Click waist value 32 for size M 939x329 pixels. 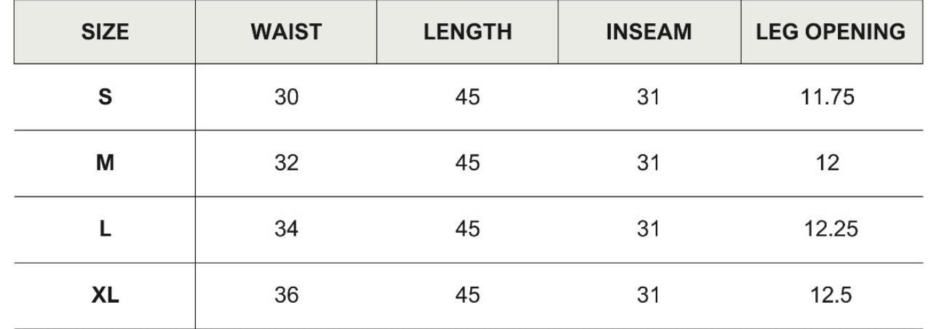click(286, 163)
